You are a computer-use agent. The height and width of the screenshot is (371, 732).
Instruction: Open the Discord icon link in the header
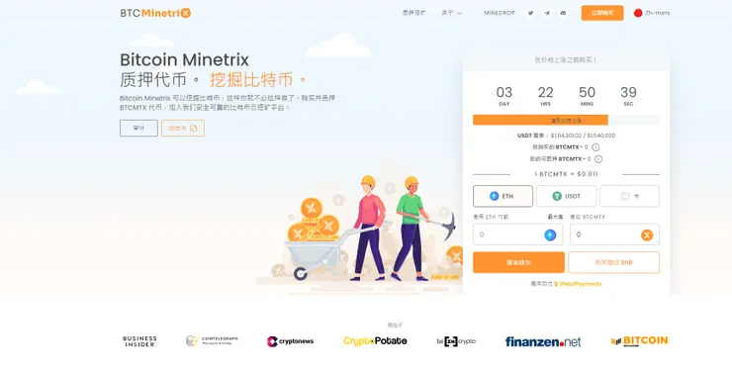(x=563, y=13)
